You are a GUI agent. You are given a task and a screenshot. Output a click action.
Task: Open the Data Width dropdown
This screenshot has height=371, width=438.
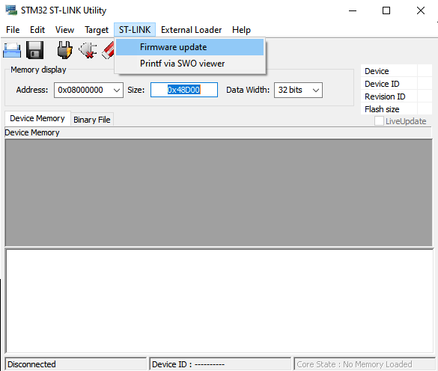pos(316,91)
